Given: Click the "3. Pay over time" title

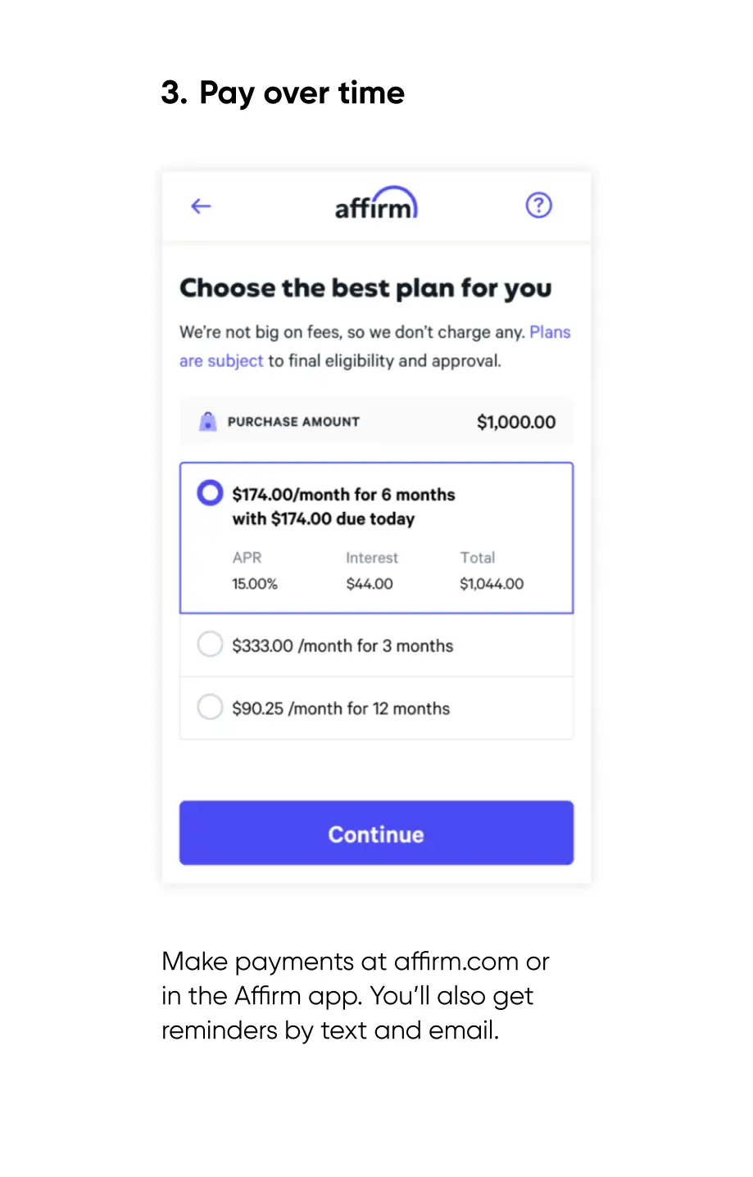Looking at the screenshot, I should [x=283, y=93].
